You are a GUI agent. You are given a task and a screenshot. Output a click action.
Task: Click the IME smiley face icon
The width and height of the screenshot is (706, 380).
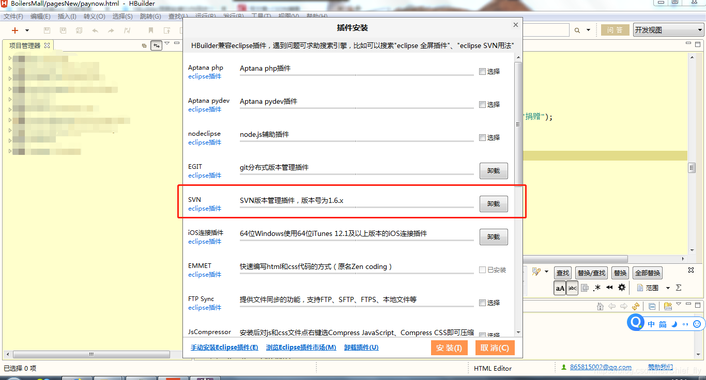coord(697,324)
